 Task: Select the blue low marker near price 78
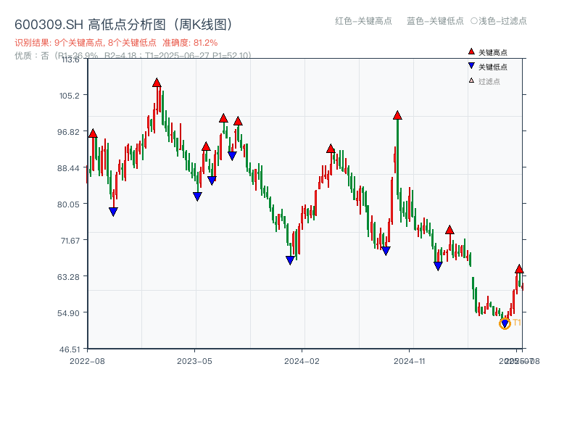(113, 210)
